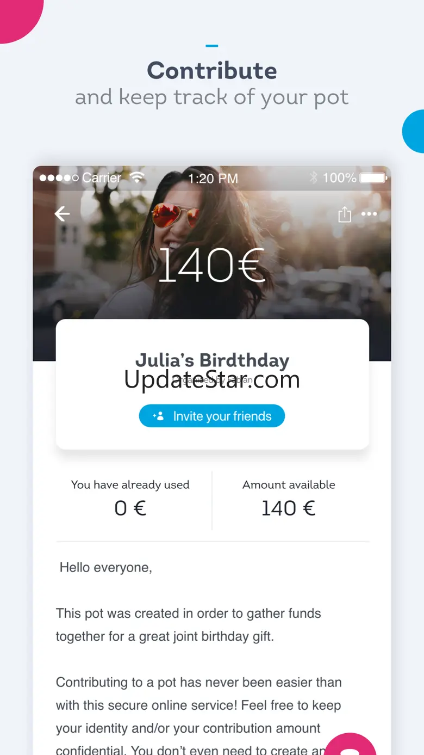The height and width of the screenshot is (755, 424).
Task: Tap the large 140€ total in header
Action: [212, 266]
